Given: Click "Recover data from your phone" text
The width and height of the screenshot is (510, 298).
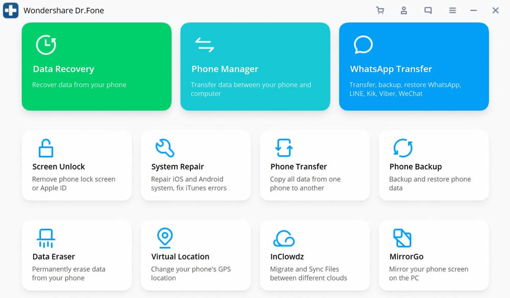Looking at the screenshot, I should [79, 85].
